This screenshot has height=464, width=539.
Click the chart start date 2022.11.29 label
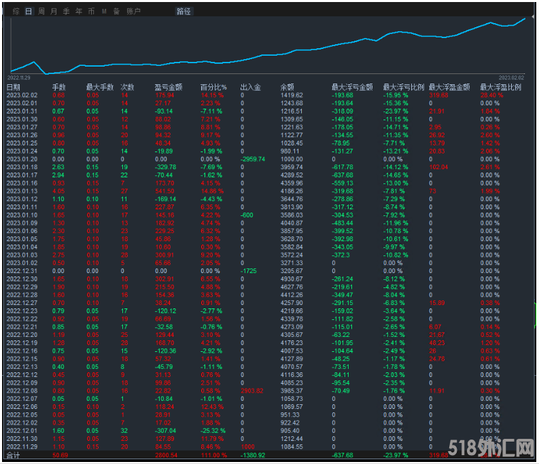tap(19, 77)
